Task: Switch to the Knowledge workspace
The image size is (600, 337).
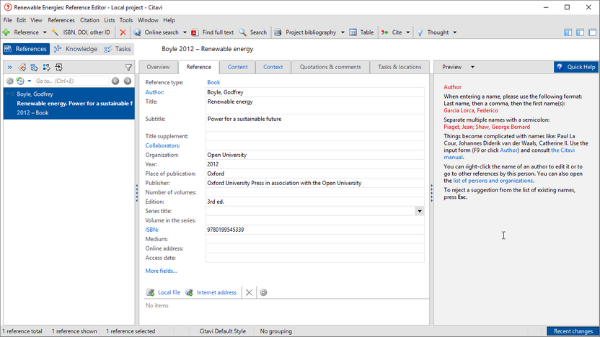Action: click(x=76, y=49)
